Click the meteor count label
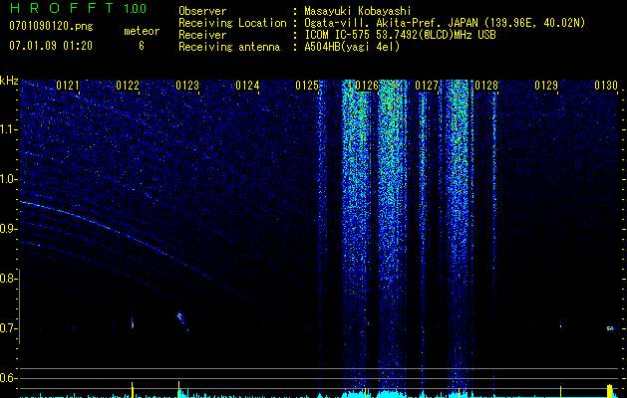The width and height of the screenshot is (627, 398). pos(142,31)
